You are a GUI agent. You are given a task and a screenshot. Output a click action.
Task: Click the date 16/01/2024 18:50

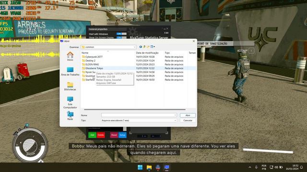point(145,80)
